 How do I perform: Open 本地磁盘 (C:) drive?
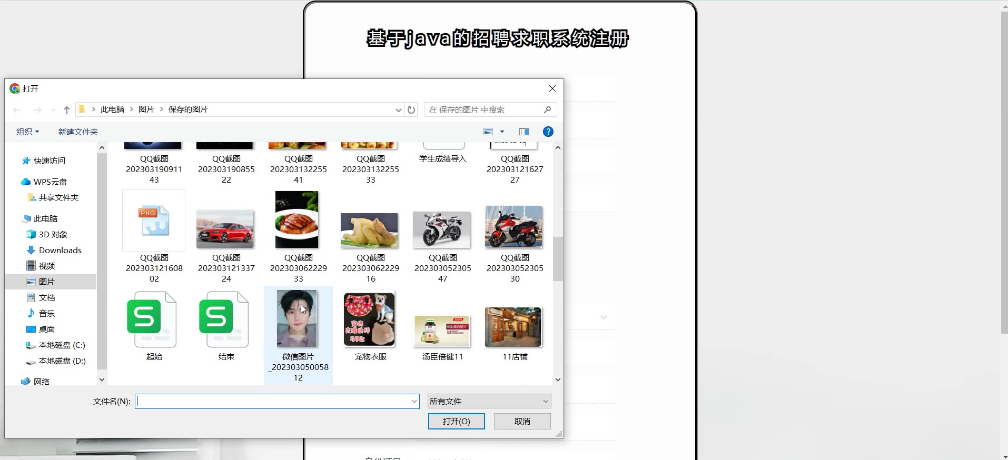62,345
